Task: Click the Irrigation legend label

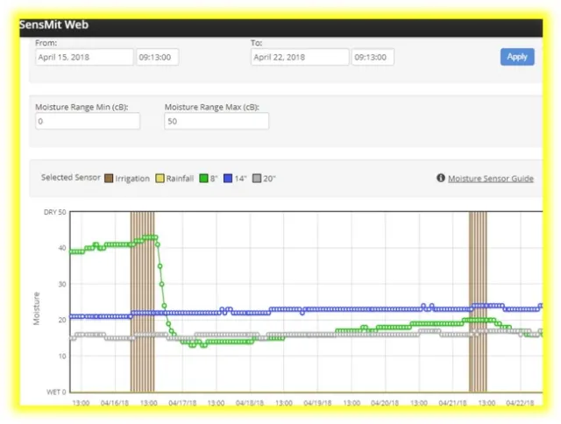Action: [132, 179]
